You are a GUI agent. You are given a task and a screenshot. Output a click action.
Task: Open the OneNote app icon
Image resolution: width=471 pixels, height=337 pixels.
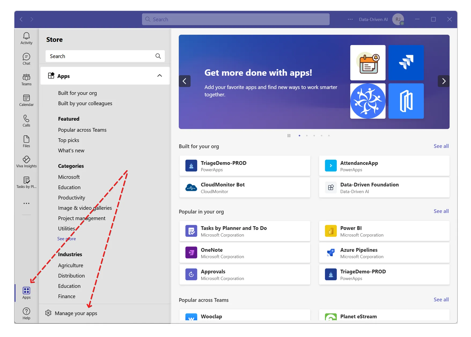191,252
